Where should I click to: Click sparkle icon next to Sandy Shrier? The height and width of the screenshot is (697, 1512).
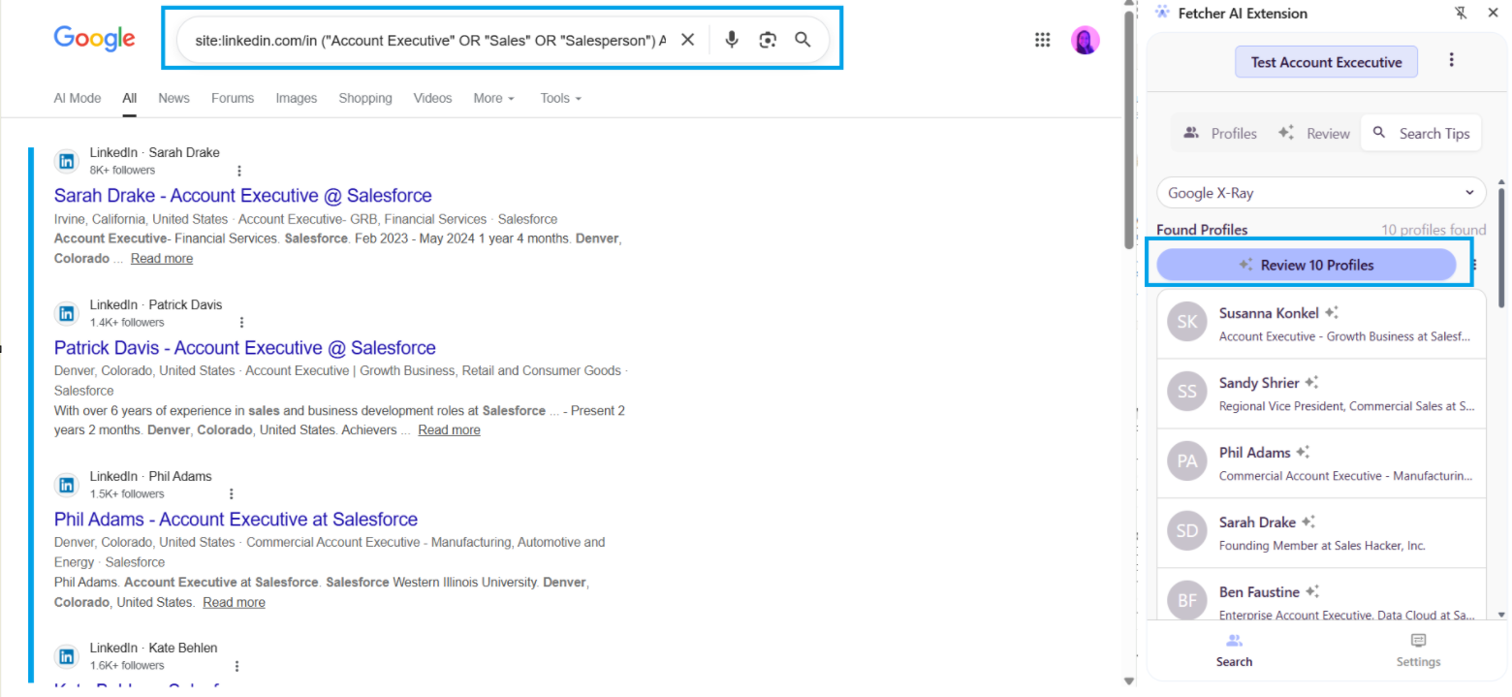pyautogui.click(x=1311, y=382)
